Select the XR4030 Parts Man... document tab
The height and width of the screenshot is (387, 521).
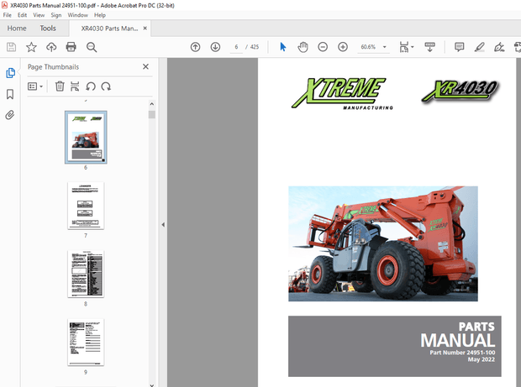109,29
